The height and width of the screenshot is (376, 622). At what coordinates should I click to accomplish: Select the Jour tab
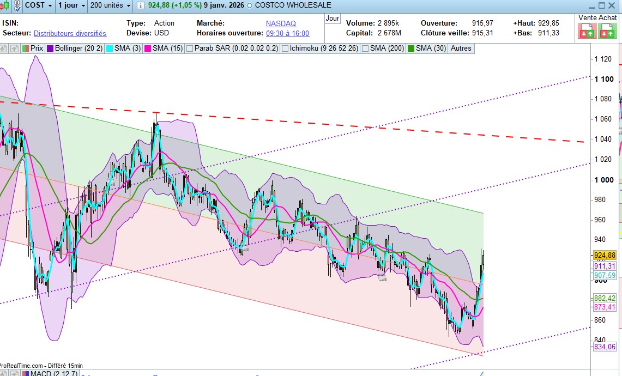333,18
